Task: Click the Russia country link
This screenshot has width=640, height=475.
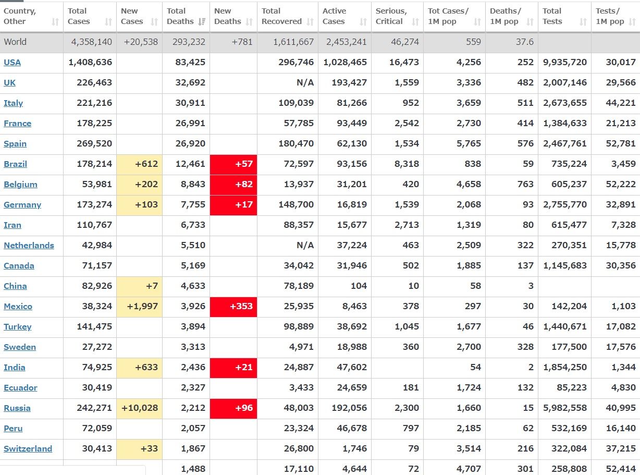Action: 17,408
